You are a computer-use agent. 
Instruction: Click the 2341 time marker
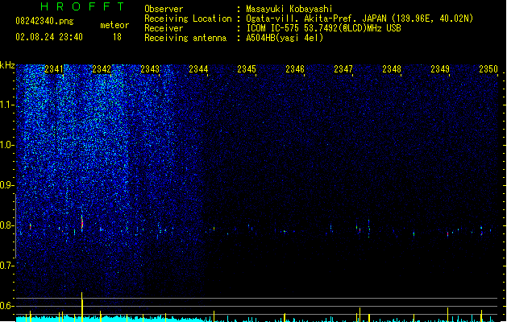[54, 69]
